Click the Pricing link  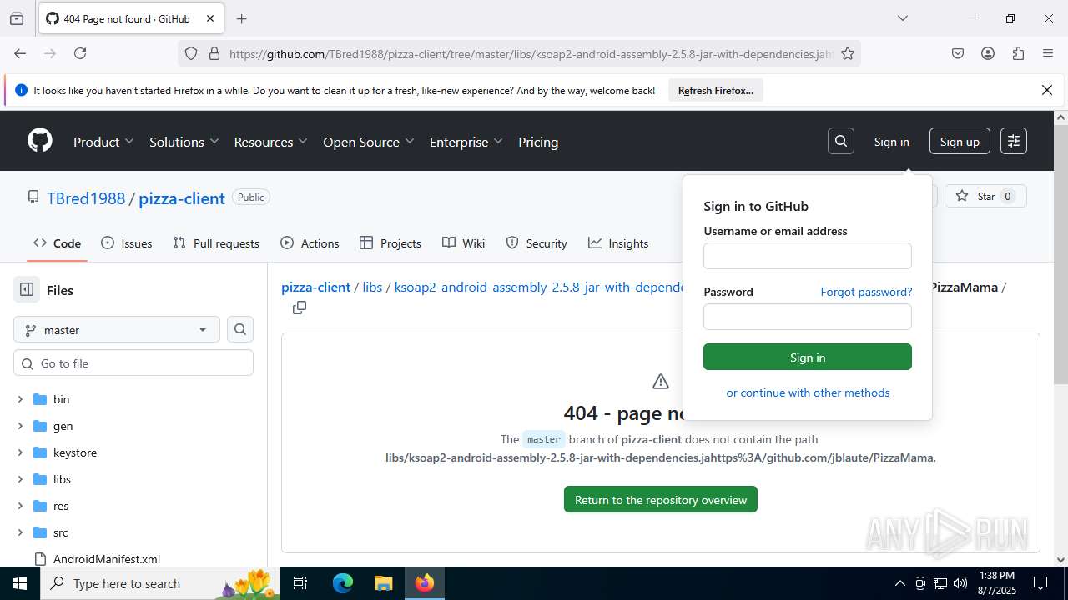(x=538, y=142)
